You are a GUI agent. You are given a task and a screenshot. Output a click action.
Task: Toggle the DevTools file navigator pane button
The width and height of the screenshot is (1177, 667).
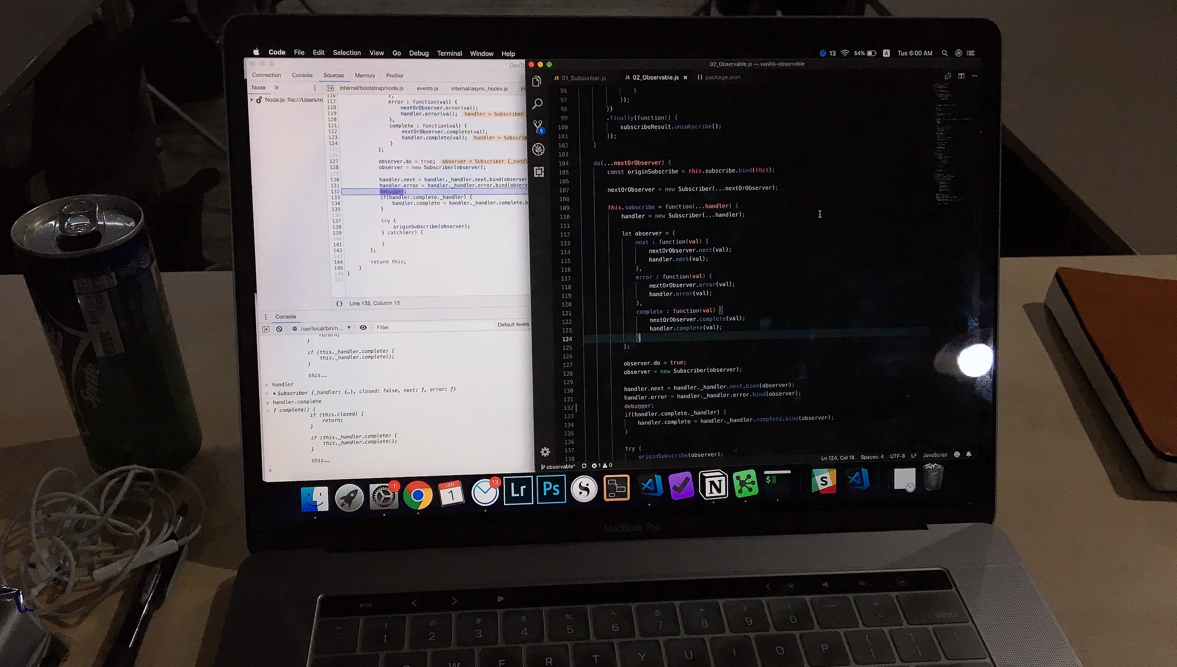(330, 88)
